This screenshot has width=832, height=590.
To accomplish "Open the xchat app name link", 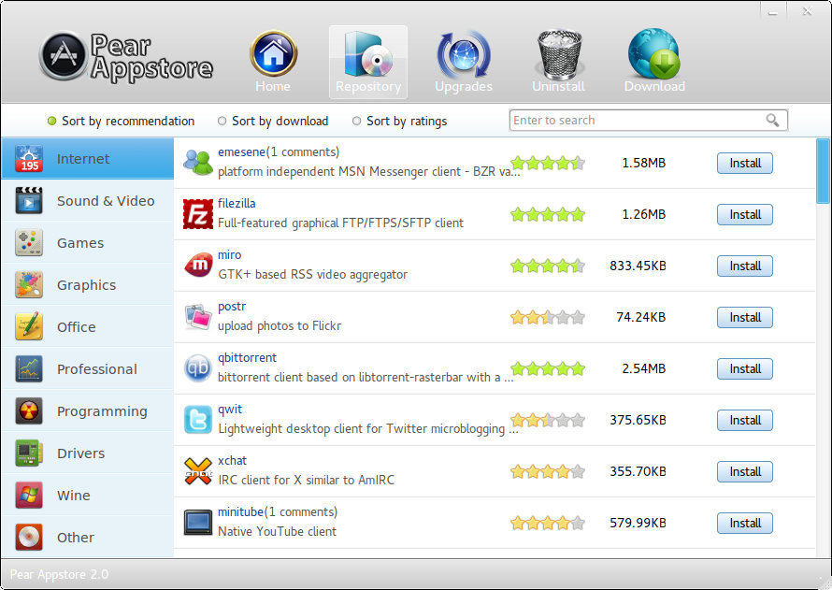I will (233, 461).
